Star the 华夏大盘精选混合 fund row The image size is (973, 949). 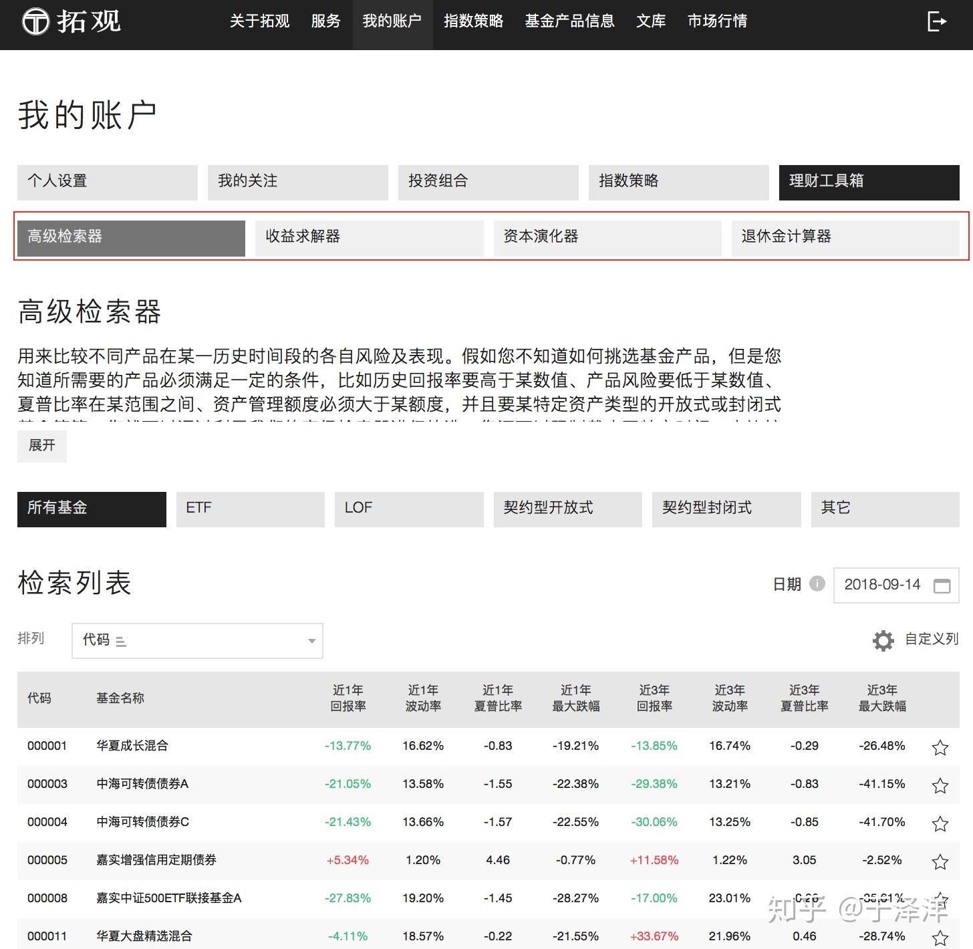[940, 938]
